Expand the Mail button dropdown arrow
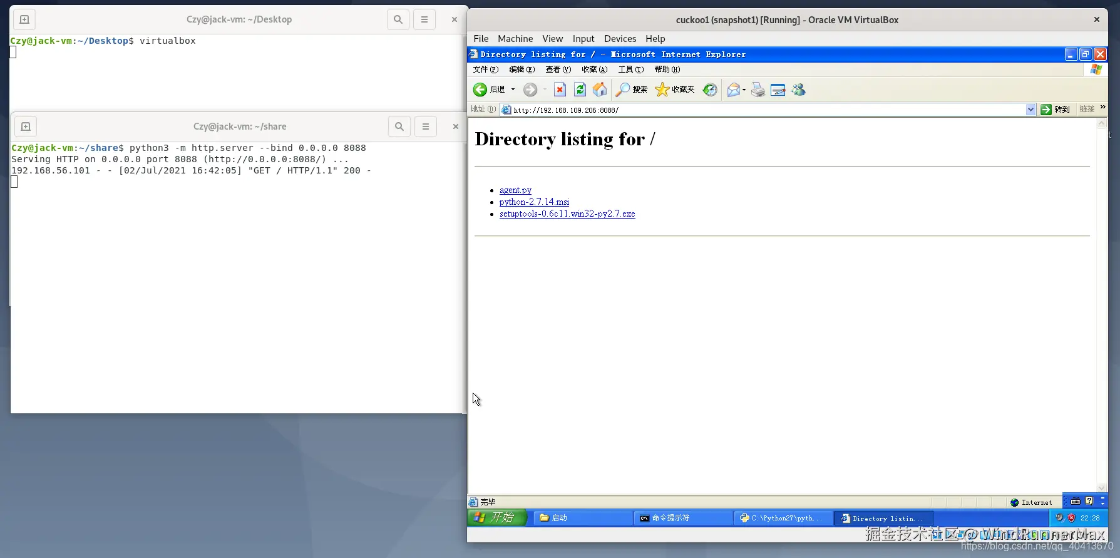The height and width of the screenshot is (558, 1120). (x=744, y=90)
